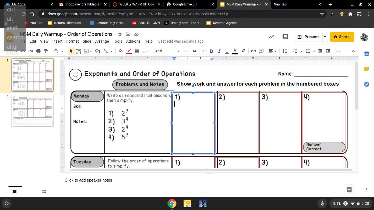
Task: Open the 'Last edit was seconds ago' link
Action: click(x=181, y=41)
